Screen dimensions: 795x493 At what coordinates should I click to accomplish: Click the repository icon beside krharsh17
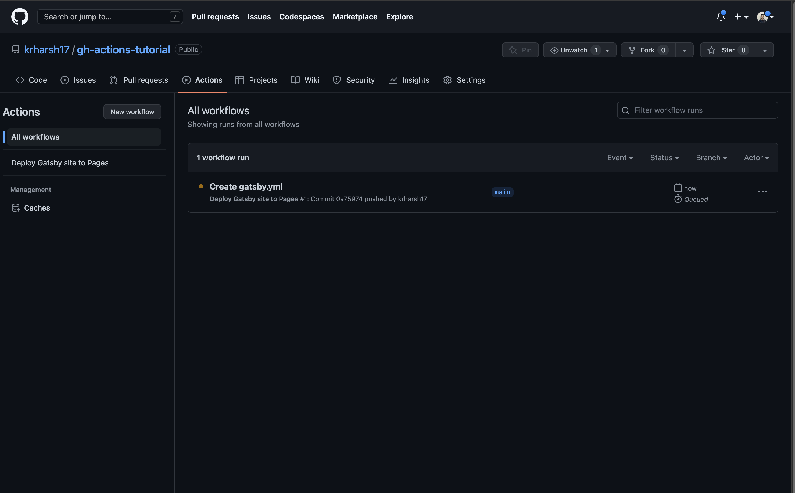coord(15,50)
